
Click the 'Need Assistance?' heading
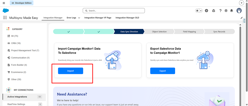point(72,94)
